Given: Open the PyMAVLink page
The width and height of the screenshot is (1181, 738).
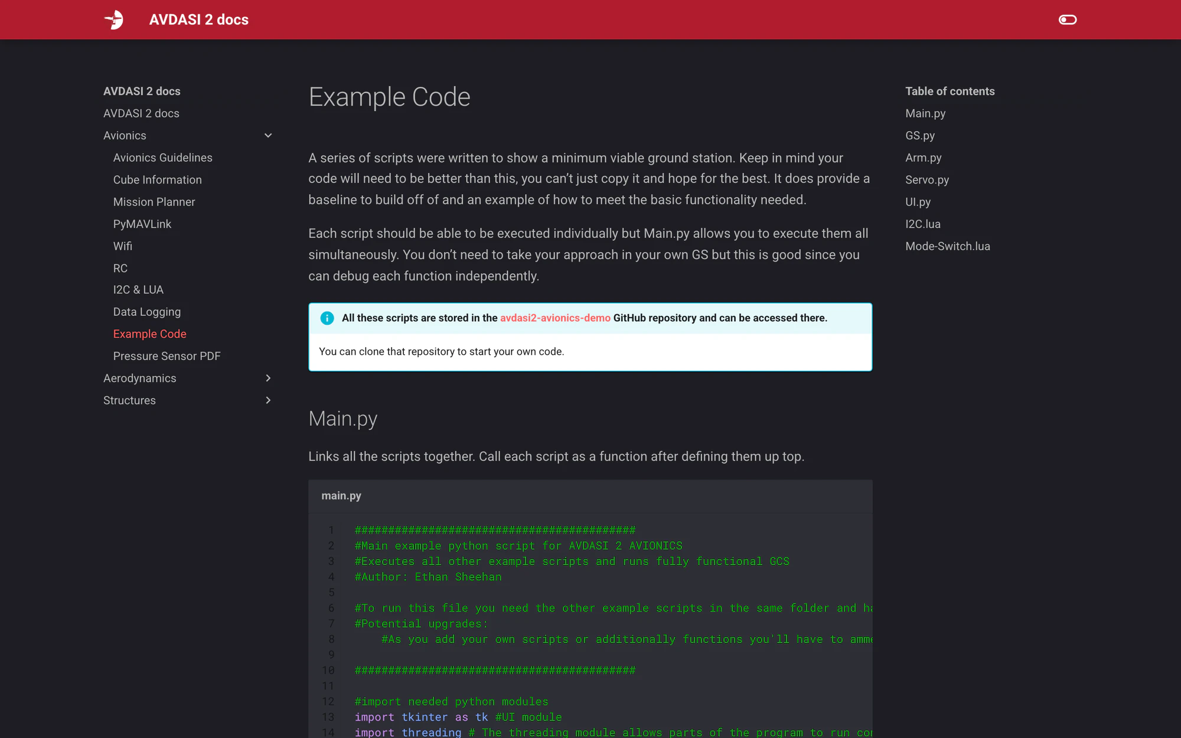Looking at the screenshot, I should coord(142,224).
